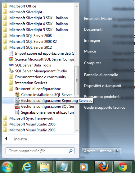Launch Google Chrome from the taskbar

123,167
